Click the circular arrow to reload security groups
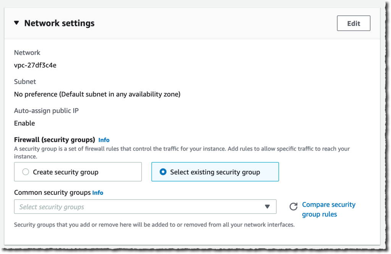Viewport: 391px width, 254px height. click(x=293, y=206)
